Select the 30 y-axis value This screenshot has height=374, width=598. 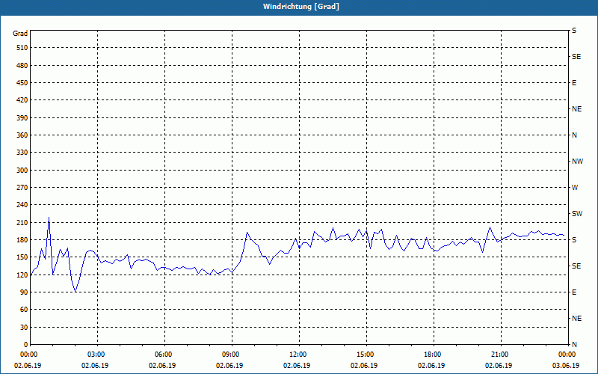24,328
